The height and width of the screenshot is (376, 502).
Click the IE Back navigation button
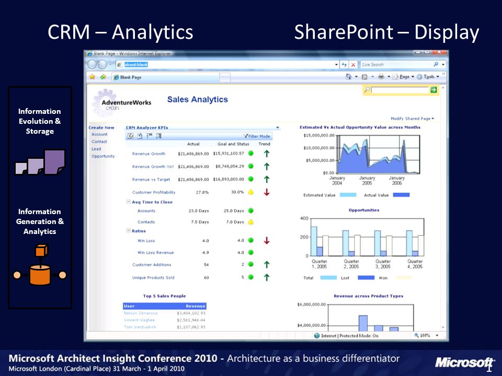(x=92, y=65)
